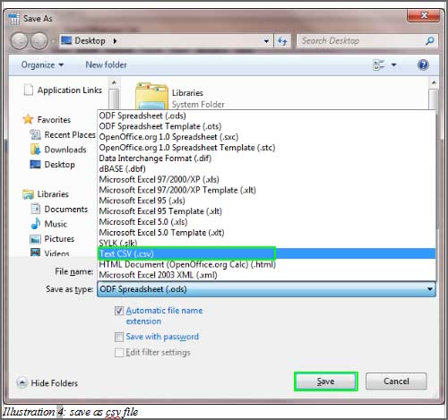Image resolution: width=448 pixels, height=420 pixels.
Task: Choose dBASE (.dbf) format
Action: pos(266,169)
